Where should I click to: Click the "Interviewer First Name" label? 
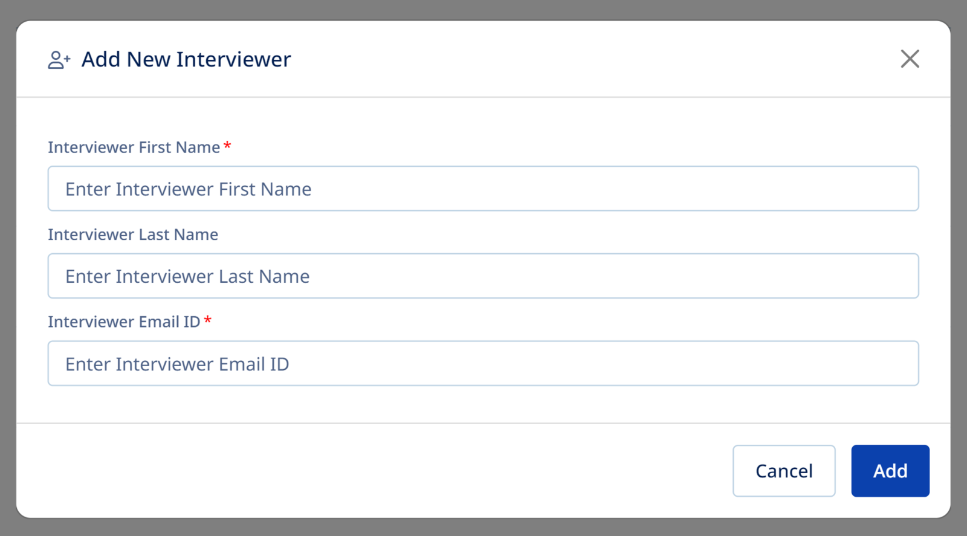(x=134, y=147)
